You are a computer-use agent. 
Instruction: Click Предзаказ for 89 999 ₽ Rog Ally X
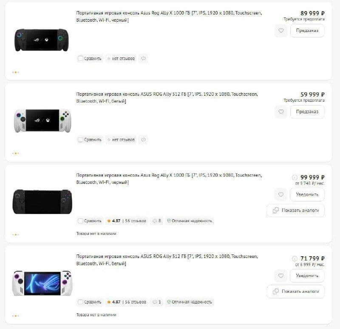(x=307, y=31)
